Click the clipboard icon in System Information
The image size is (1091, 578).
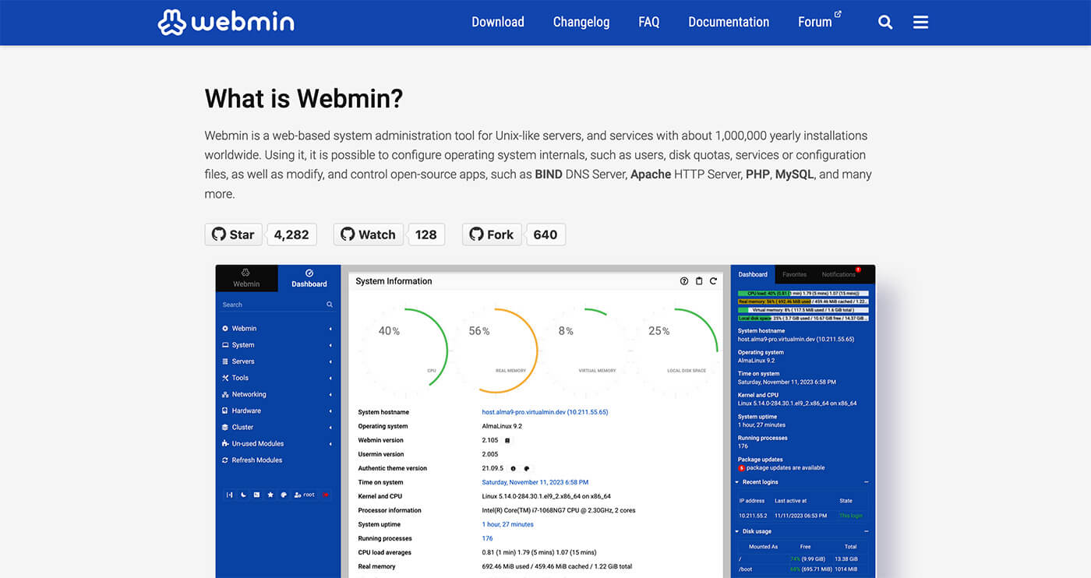(699, 281)
